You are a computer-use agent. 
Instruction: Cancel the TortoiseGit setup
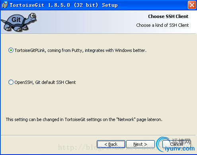click(176, 144)
